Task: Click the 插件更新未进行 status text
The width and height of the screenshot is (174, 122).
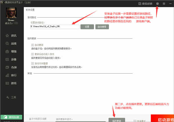Action: pos(64,119)
